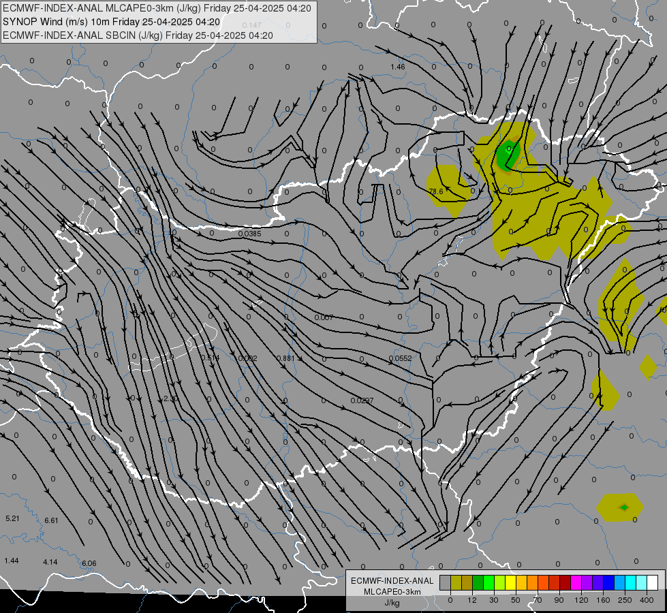The height and width of the screenshot is (613, 667).
Task: Click the 0.007 value on the map
Action: pyautogui.click(x=324, y=318)
